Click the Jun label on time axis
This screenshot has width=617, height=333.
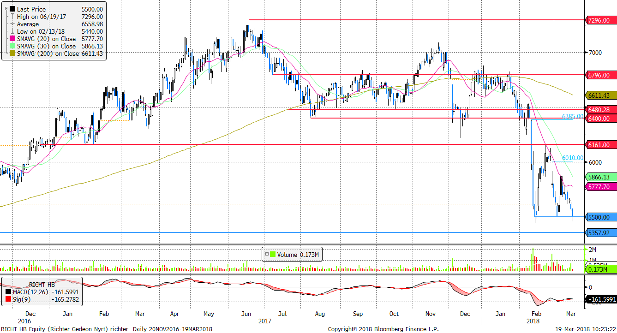pyautogui.click(x=246, y=314)
